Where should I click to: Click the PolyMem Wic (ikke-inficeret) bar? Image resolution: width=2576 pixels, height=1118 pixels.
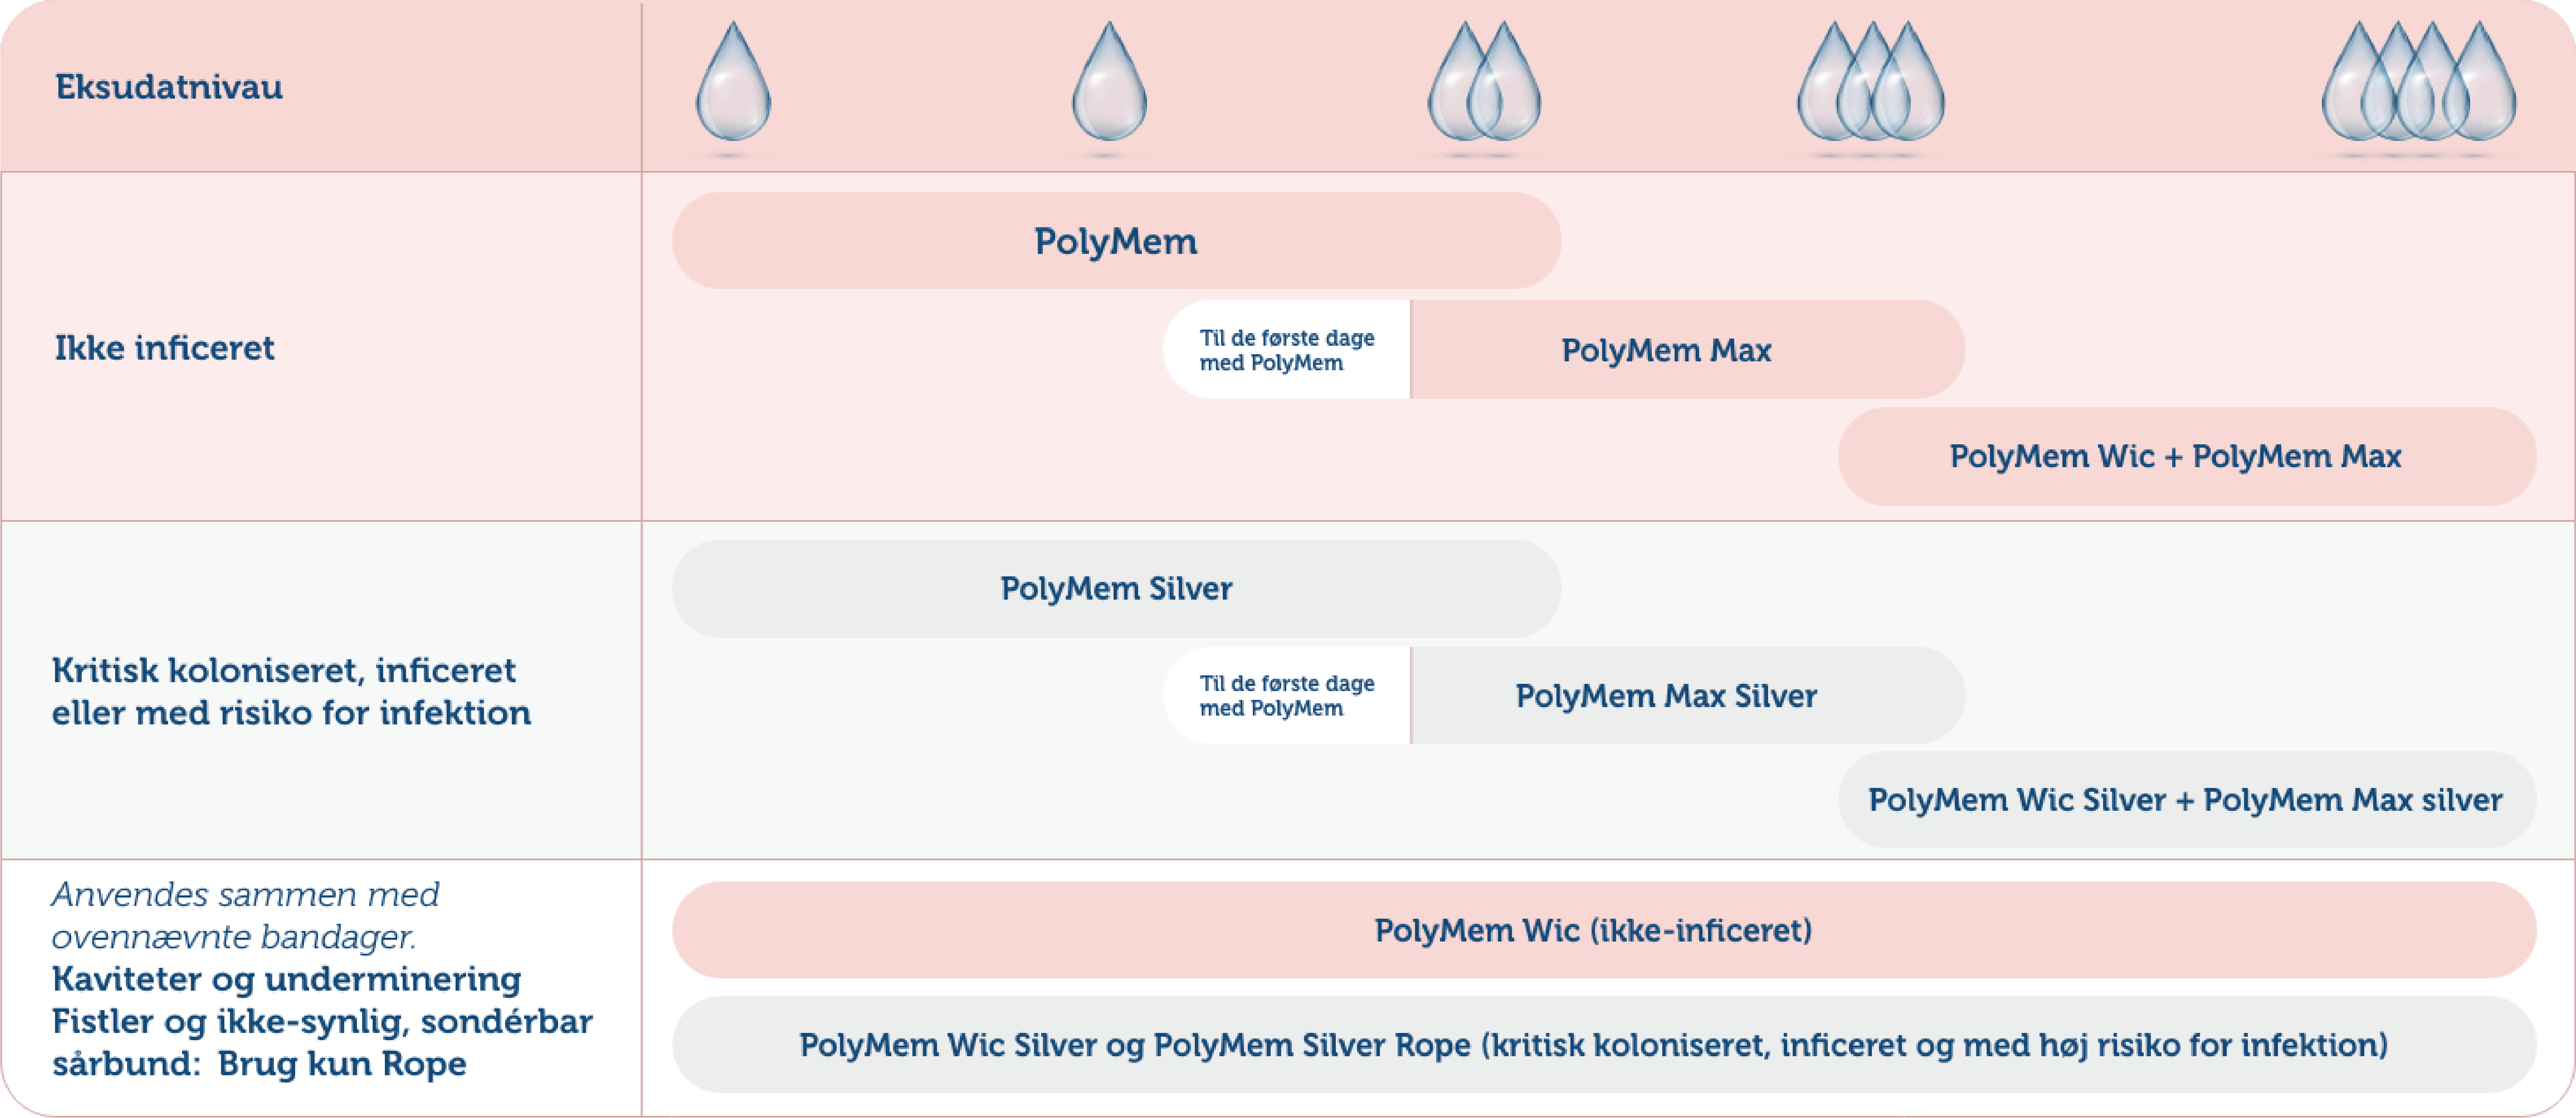pos(1604,930)
